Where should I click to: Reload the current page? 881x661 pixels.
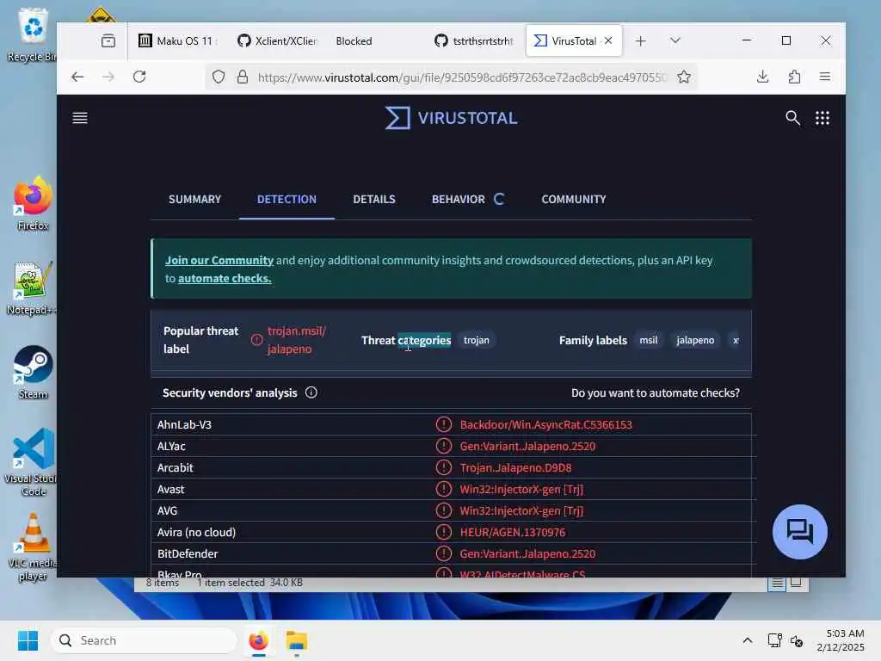coord(139,77)
